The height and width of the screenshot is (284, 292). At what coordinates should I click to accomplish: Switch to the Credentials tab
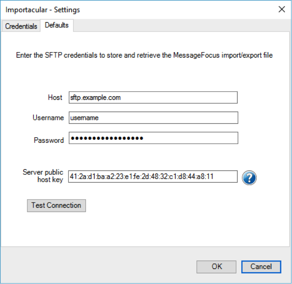(21, 26)
